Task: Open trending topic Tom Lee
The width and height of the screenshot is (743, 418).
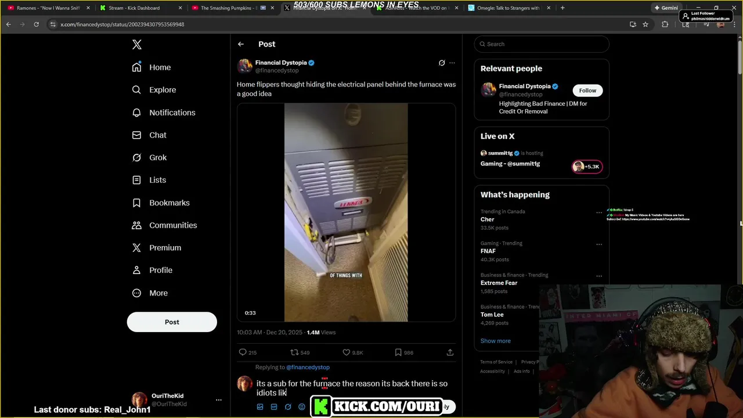Action: coord(492,315)
